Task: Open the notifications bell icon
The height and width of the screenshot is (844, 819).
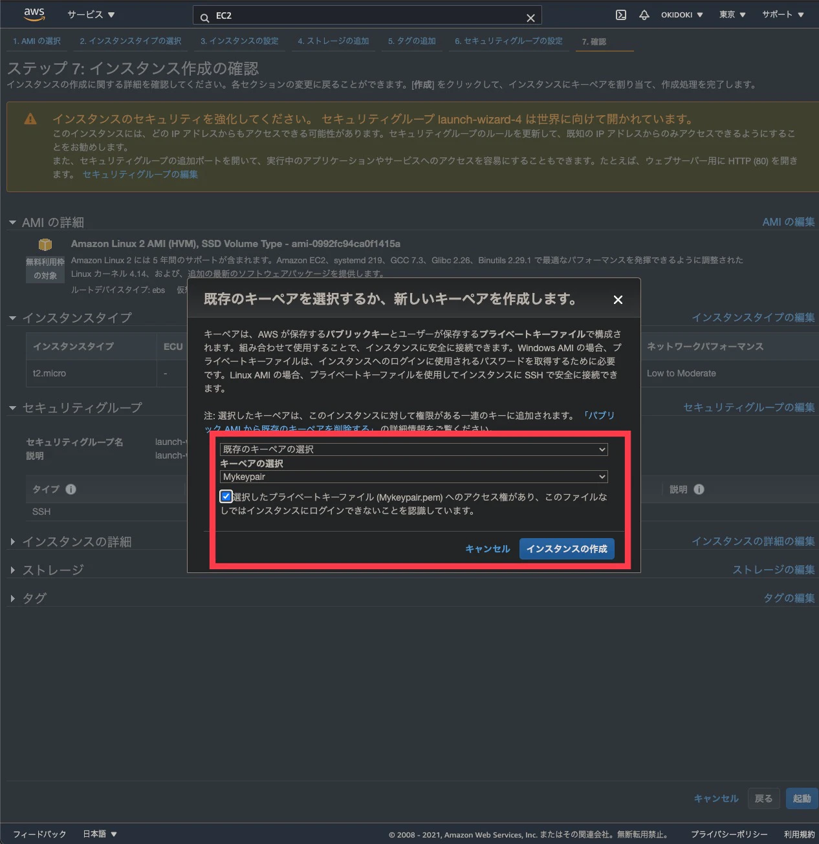Action: 644,15
